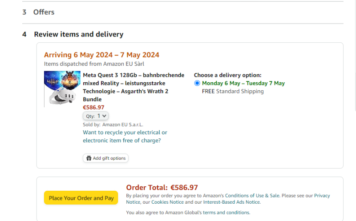Click the Meta Quest 3 product title
356x221 pixels.
point(133,87)
